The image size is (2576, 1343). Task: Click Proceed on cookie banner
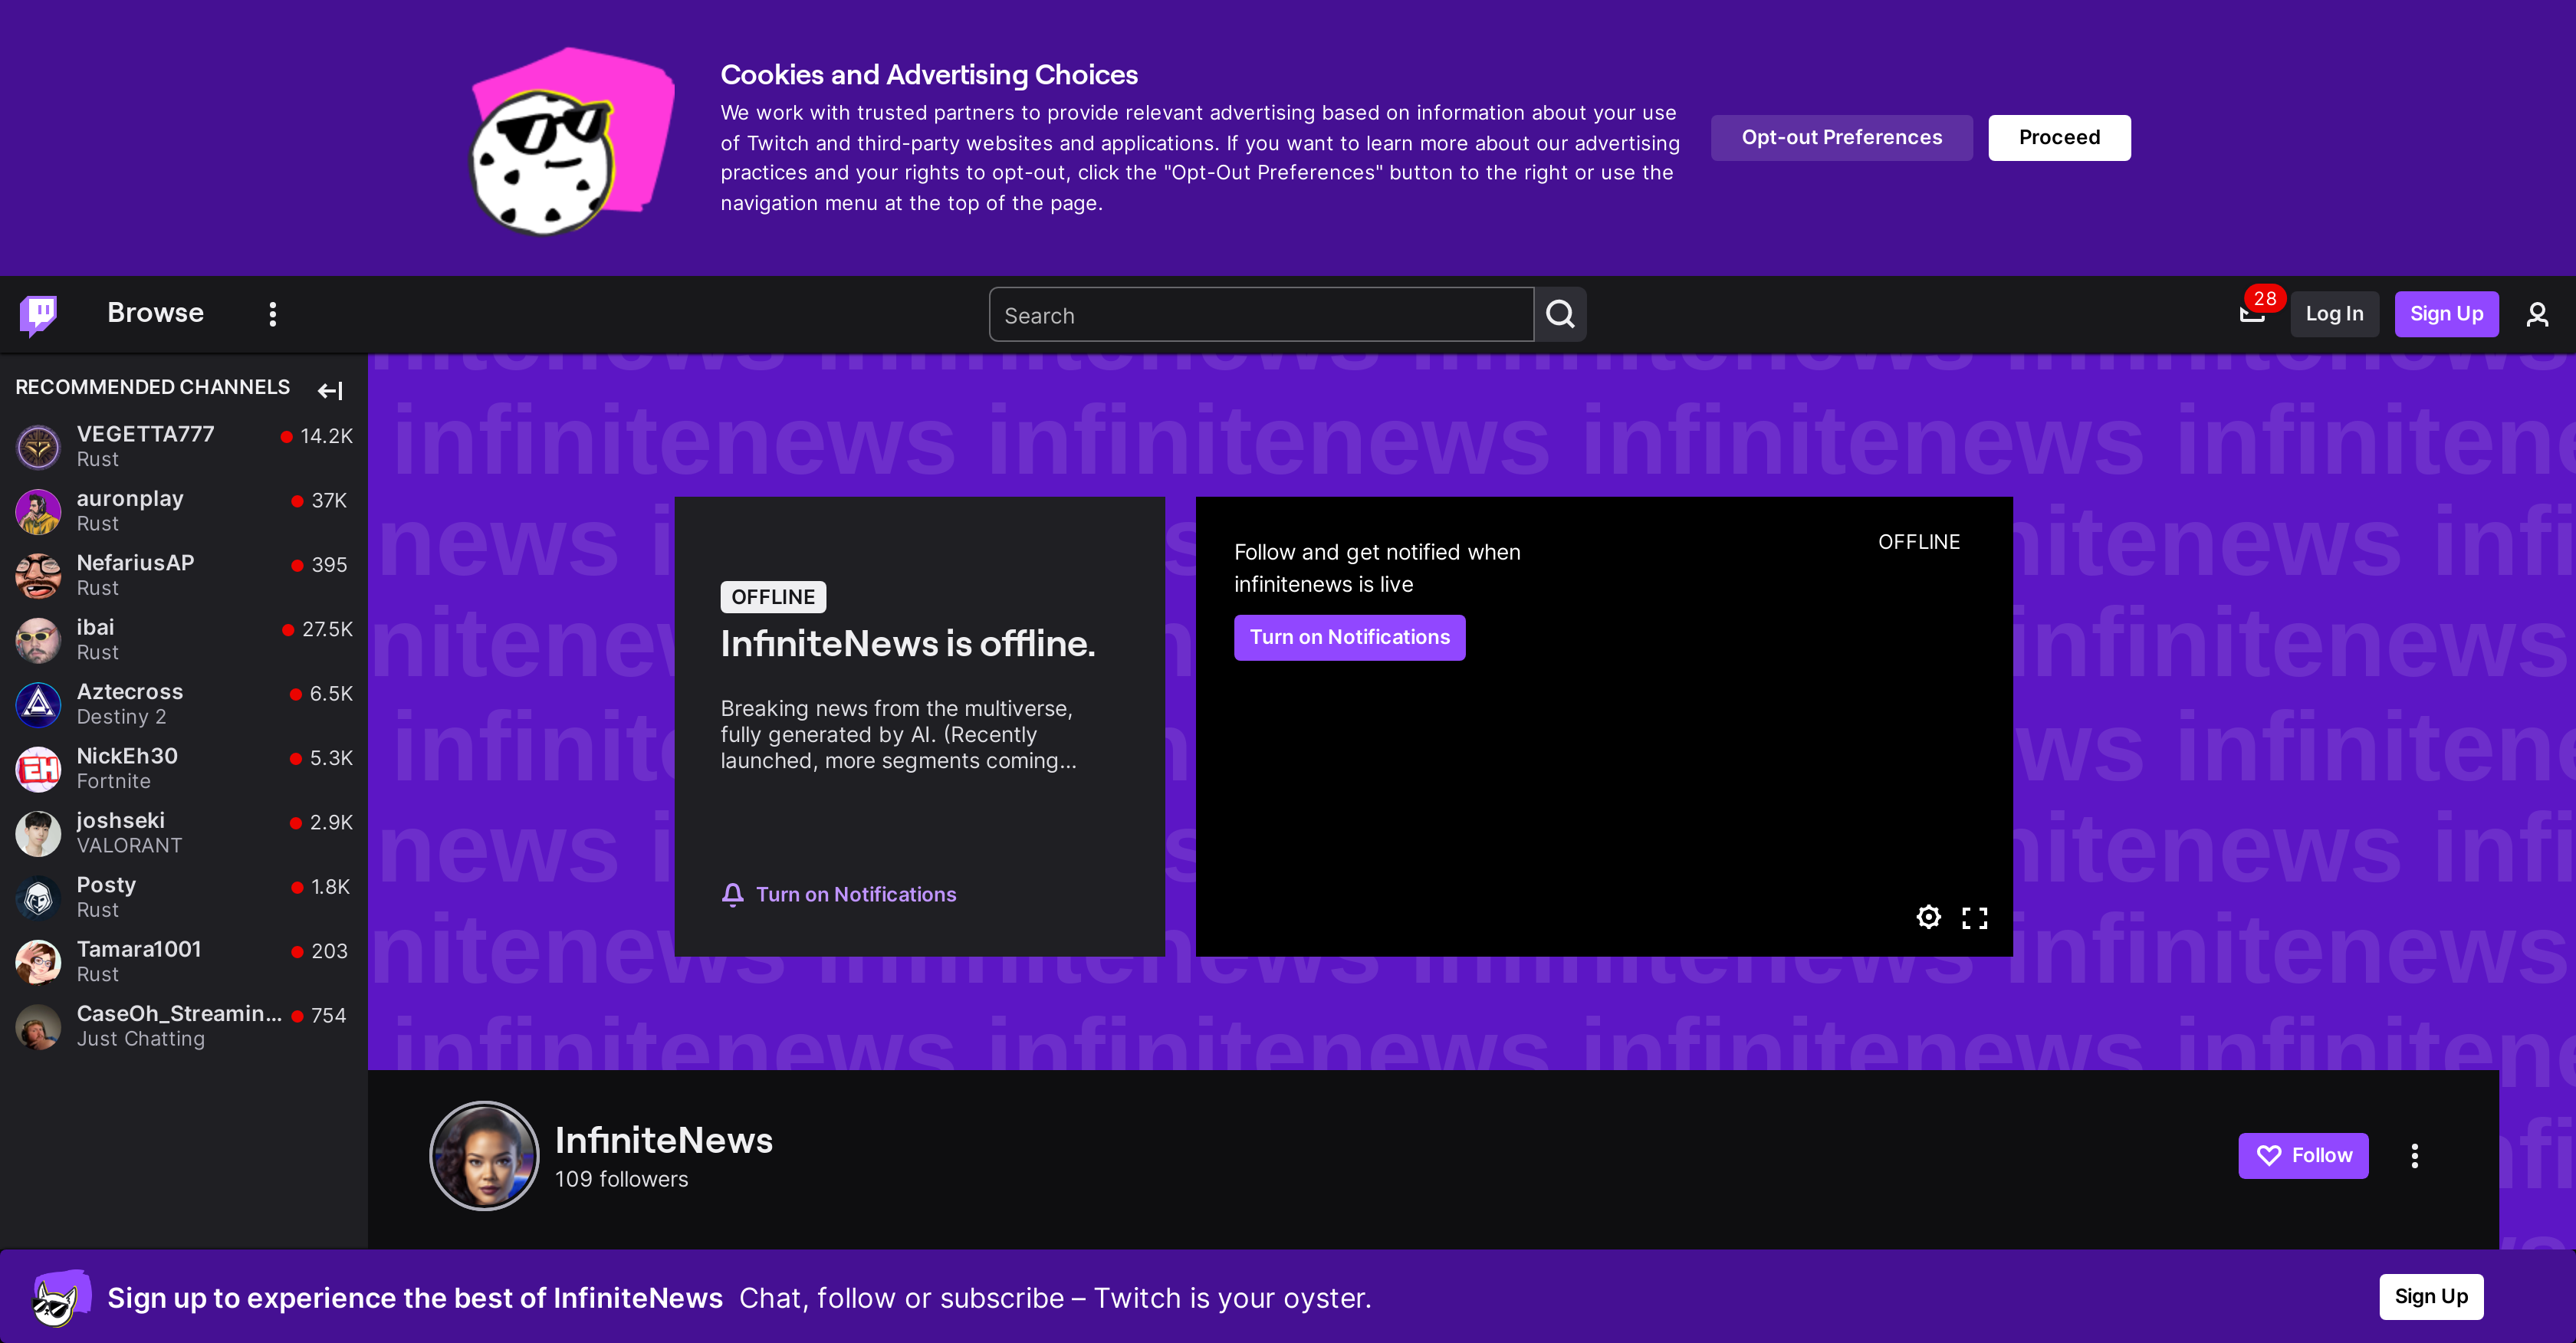[2059, 137]
